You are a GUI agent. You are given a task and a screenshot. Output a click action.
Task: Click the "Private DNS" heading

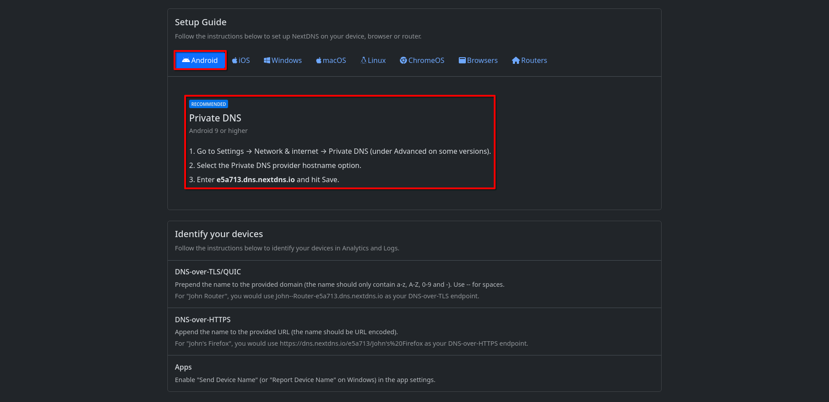(x=215, y=118)
